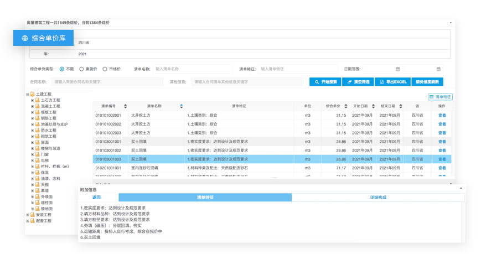The width and height of the screenshot is (481, 254).
Task: Switch to the 详细构成 tab
Action: tap(378, 198)
